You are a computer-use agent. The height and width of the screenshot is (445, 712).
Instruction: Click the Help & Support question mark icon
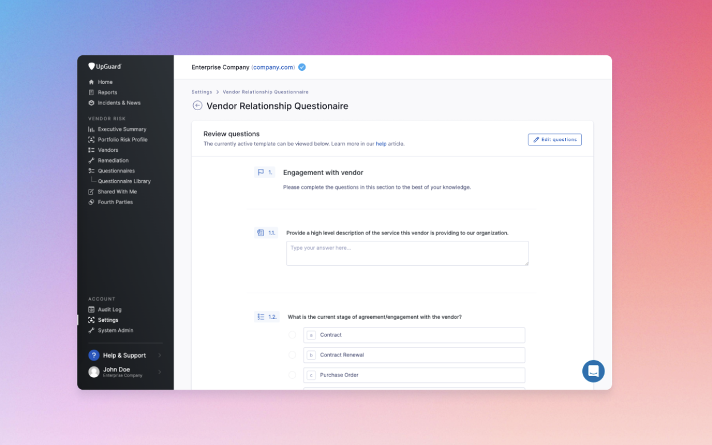94,355
